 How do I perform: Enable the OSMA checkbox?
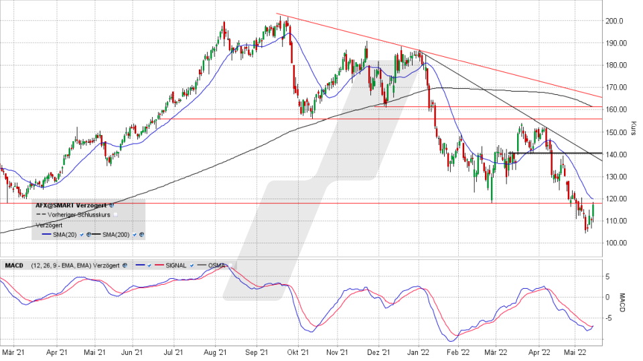[230, 265]
